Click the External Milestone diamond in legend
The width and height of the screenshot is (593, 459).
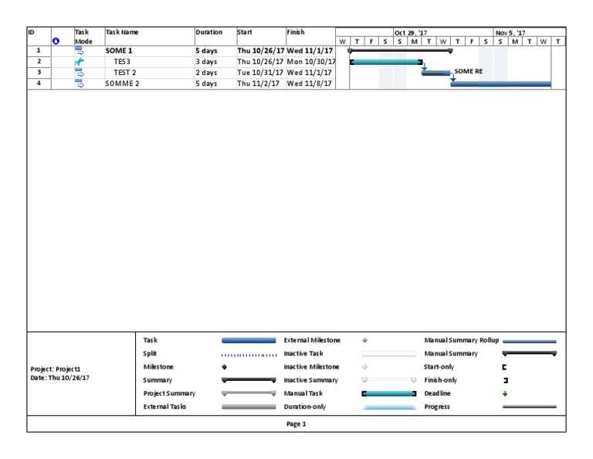364,340
